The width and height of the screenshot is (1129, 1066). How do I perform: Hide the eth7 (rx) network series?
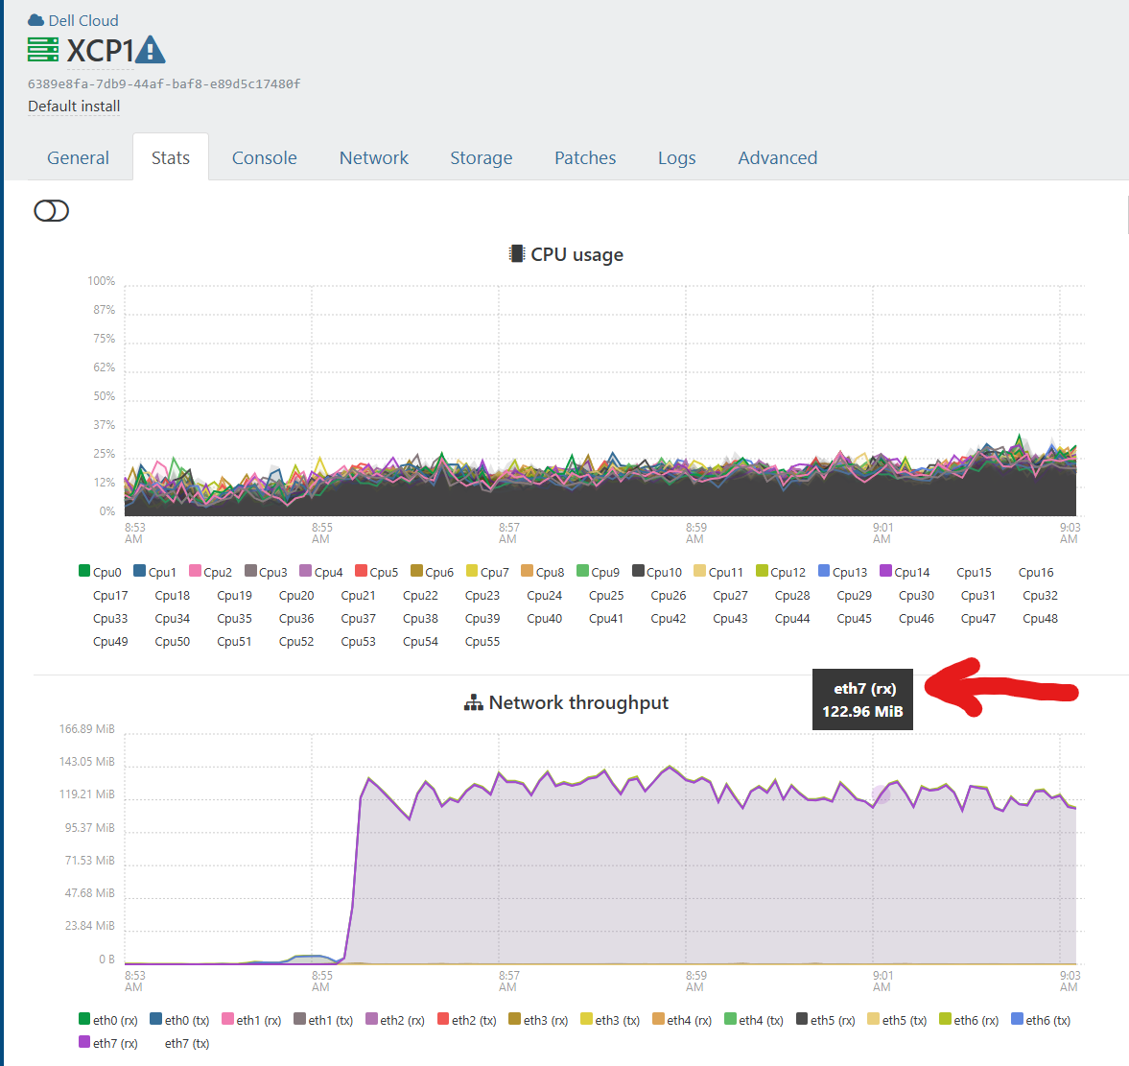pos(107,1043)
